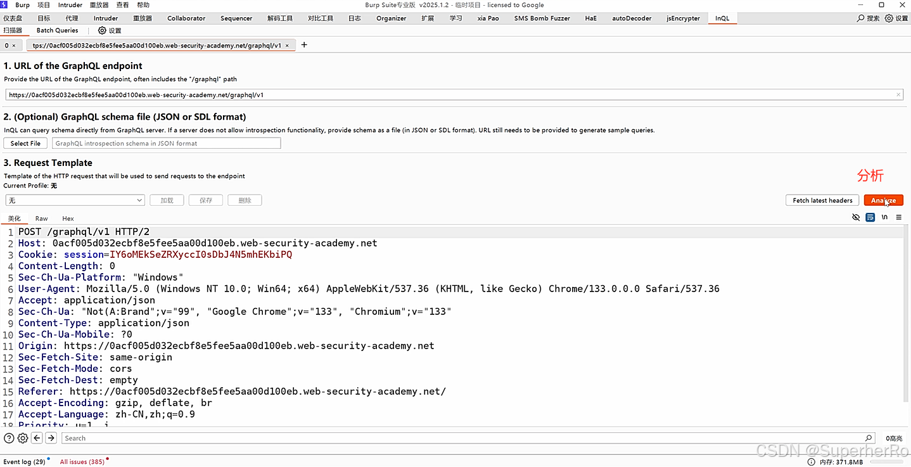Open the HaE extension tab

click(590, 18)
